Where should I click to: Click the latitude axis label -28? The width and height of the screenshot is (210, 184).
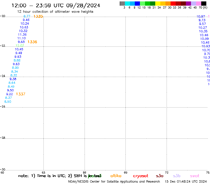point(3,138)
